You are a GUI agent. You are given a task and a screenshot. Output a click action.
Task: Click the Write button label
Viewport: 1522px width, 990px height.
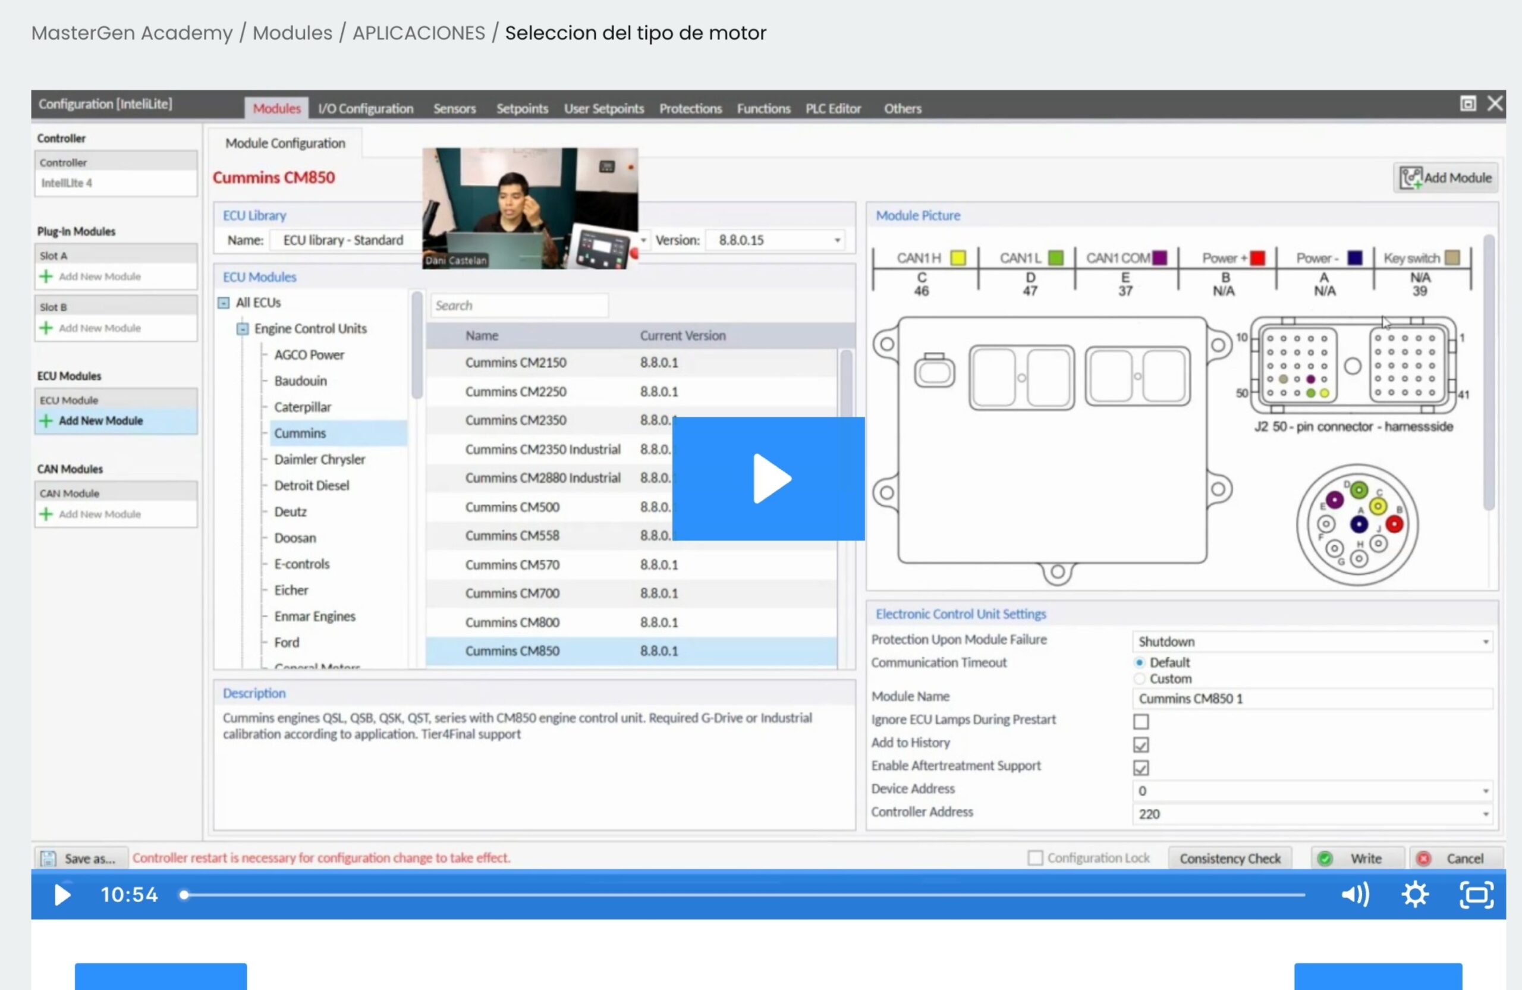tap(1366, 858)
